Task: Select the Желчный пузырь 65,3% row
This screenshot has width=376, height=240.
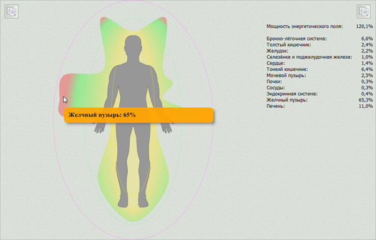Action: click(x=320, y=100)
